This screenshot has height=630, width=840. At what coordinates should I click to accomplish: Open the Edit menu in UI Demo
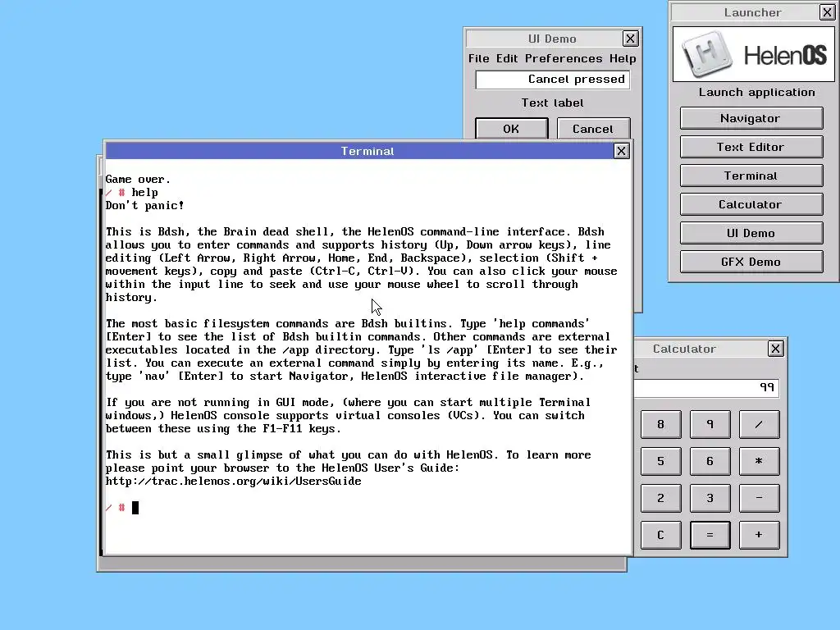pyautogui.click(x=507, y=58)
